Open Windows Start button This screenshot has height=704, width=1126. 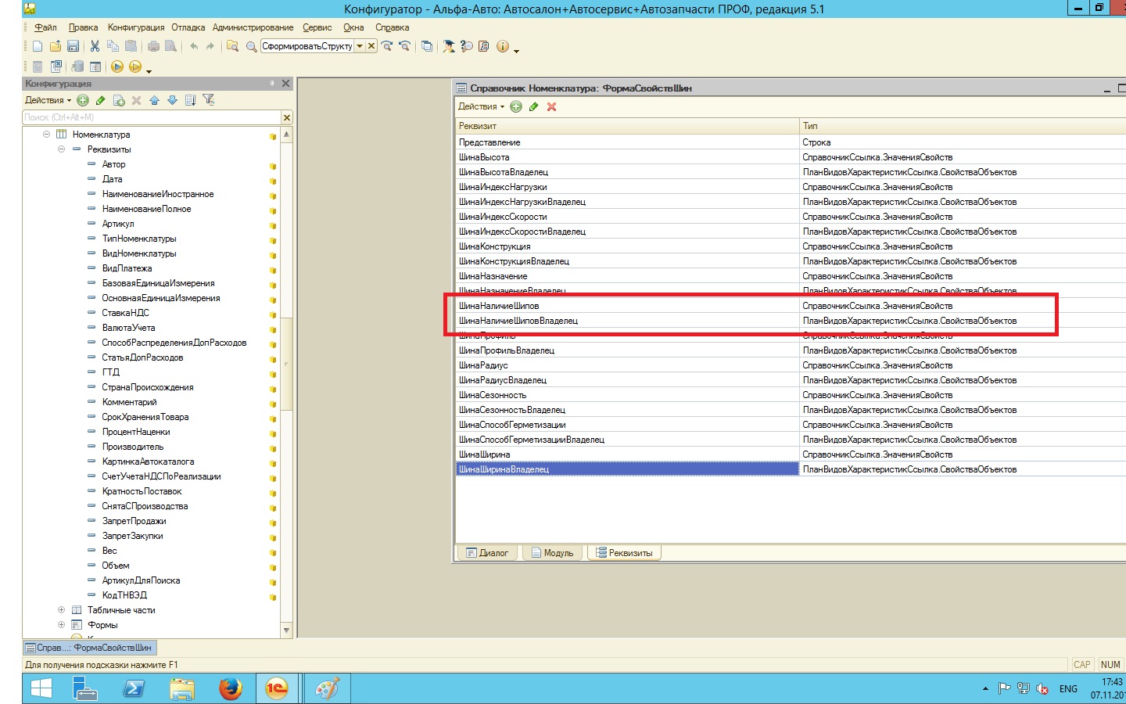(x=41, y=688)
